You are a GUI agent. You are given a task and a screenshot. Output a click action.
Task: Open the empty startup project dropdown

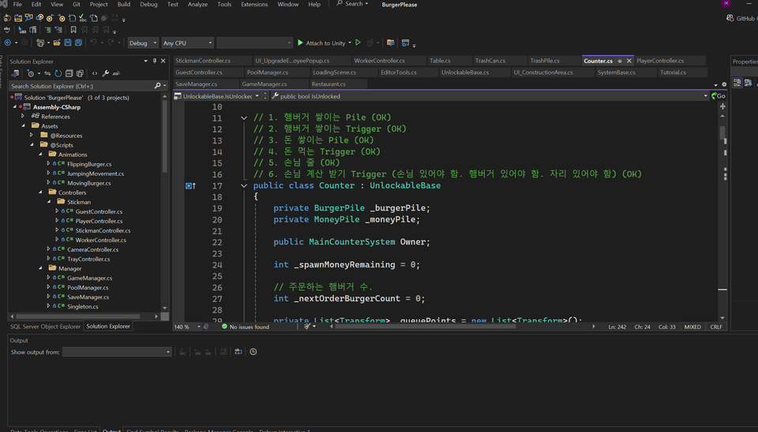point(255,43)
